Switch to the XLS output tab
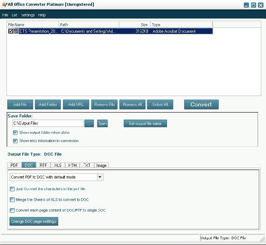The image size is (266, 245). (58, 165)
